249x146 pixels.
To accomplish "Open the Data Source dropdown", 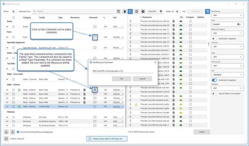I will [x=227, y=15].
